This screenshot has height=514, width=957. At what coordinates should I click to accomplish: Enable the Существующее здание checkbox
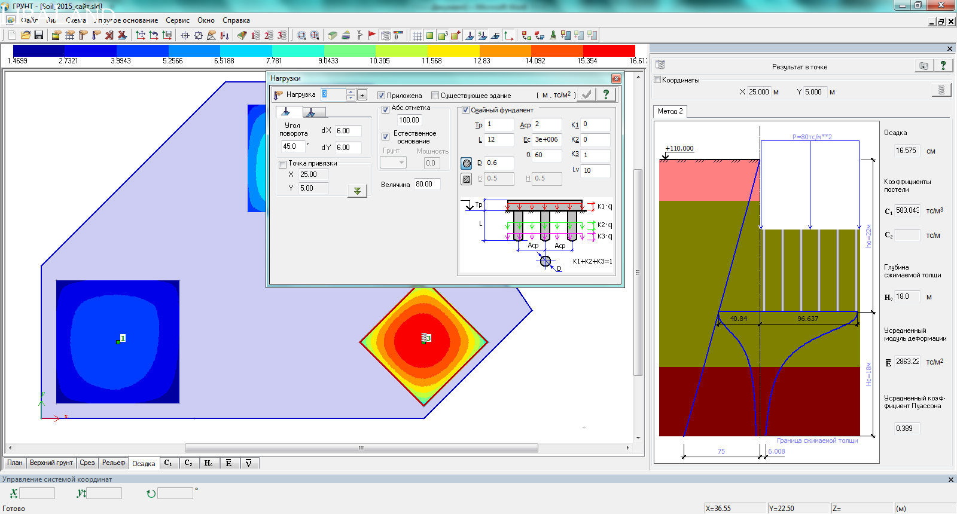click(x=435, y=96)
